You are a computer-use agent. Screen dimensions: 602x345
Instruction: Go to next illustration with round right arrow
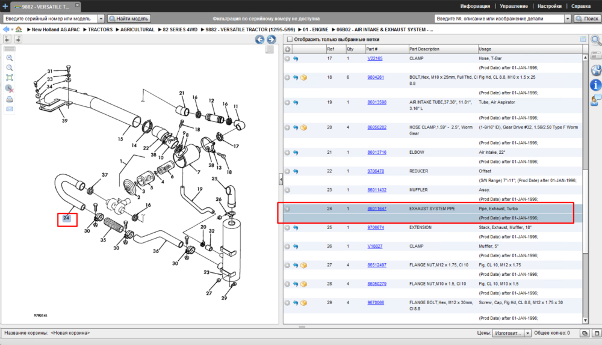(272, 39)
